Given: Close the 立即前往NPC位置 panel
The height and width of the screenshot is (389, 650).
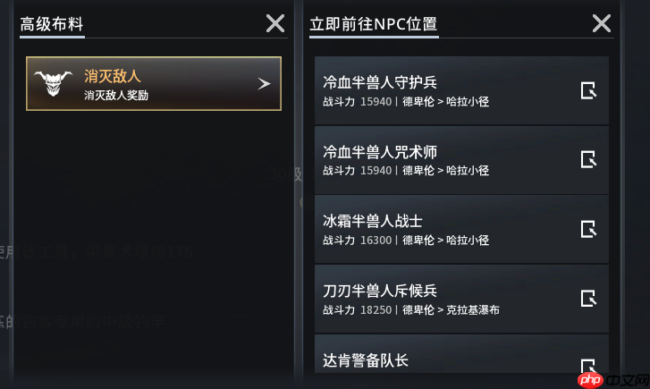Looking at the screenshot, I should [x=602, y=24].
